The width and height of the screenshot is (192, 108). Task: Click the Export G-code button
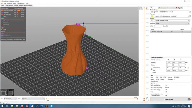pyautogui.click(x=169, y=99)
